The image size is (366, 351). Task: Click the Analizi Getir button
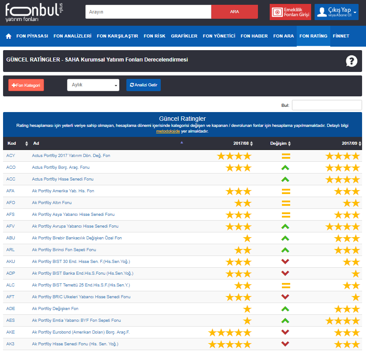tap(143, 85)
